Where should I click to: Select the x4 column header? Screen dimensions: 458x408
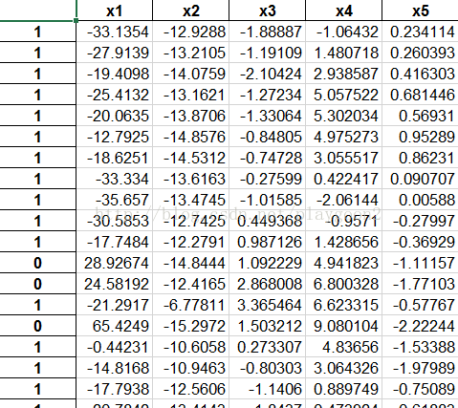point(344,11)
